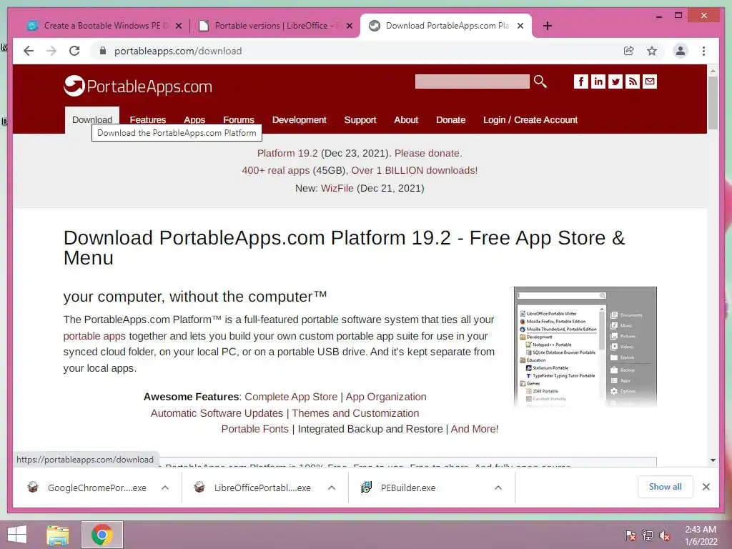Open Automatic Software Updates link
732x549 pixels.
217,413
